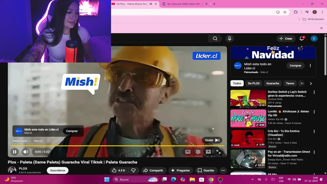Dislike the Plox Paleta video
This screenshot has width=327, height=184.
pos(133,170)
